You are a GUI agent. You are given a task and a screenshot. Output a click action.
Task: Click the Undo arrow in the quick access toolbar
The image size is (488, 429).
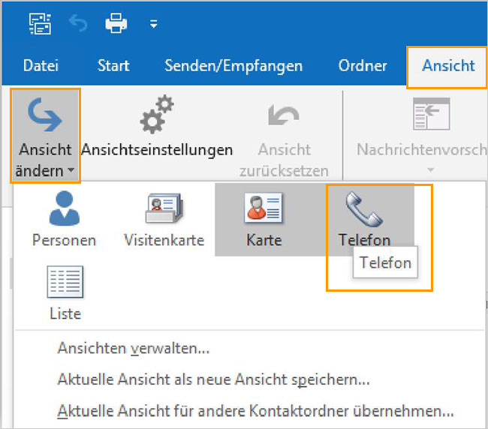pos(78,24)
